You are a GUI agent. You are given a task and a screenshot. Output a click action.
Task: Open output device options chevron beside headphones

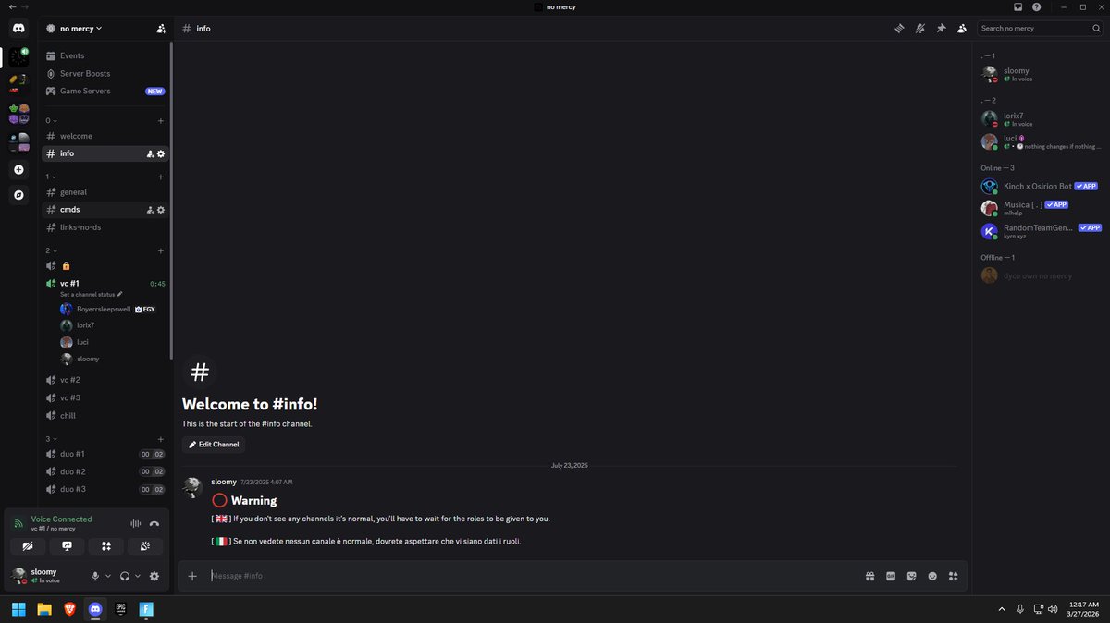[x=138, y=576]
